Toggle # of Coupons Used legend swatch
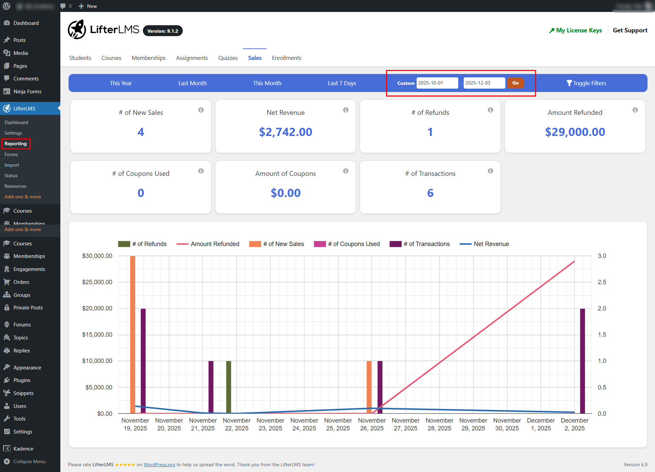655x472 pixels. point(320,244)
